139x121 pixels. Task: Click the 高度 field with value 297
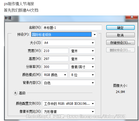[x=55, y=59]
